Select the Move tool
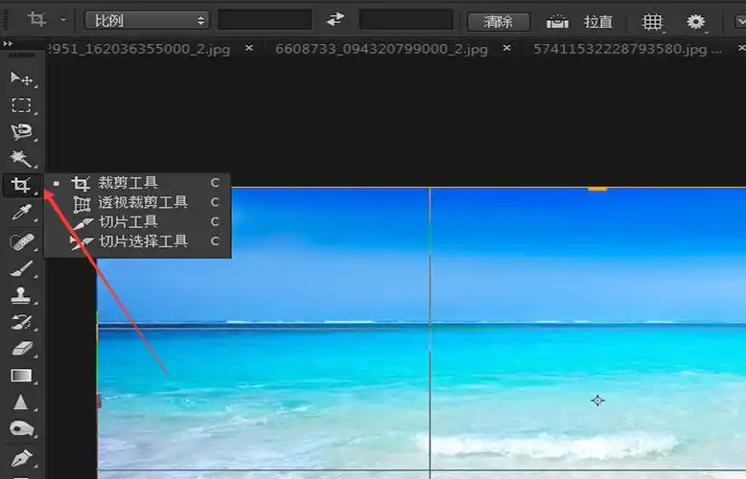This screenshot has height=479, width=746. coord(21,79)
